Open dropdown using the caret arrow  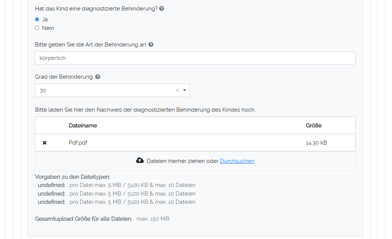pos(185,90)
